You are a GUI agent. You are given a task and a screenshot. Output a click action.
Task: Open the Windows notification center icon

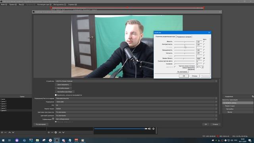[250, 140]
